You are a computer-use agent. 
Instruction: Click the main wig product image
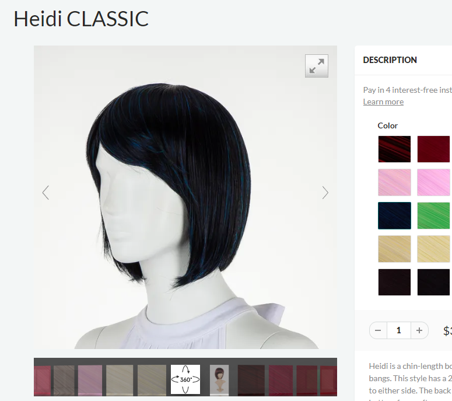pos(185,197)
